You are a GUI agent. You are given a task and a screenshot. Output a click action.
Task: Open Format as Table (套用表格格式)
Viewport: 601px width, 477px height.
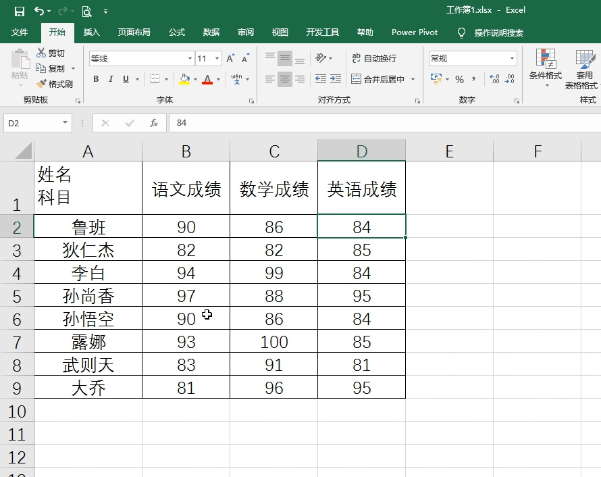tap(582, 69)
